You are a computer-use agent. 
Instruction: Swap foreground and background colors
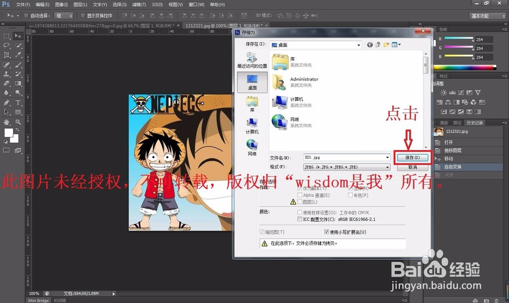[17, 129]
